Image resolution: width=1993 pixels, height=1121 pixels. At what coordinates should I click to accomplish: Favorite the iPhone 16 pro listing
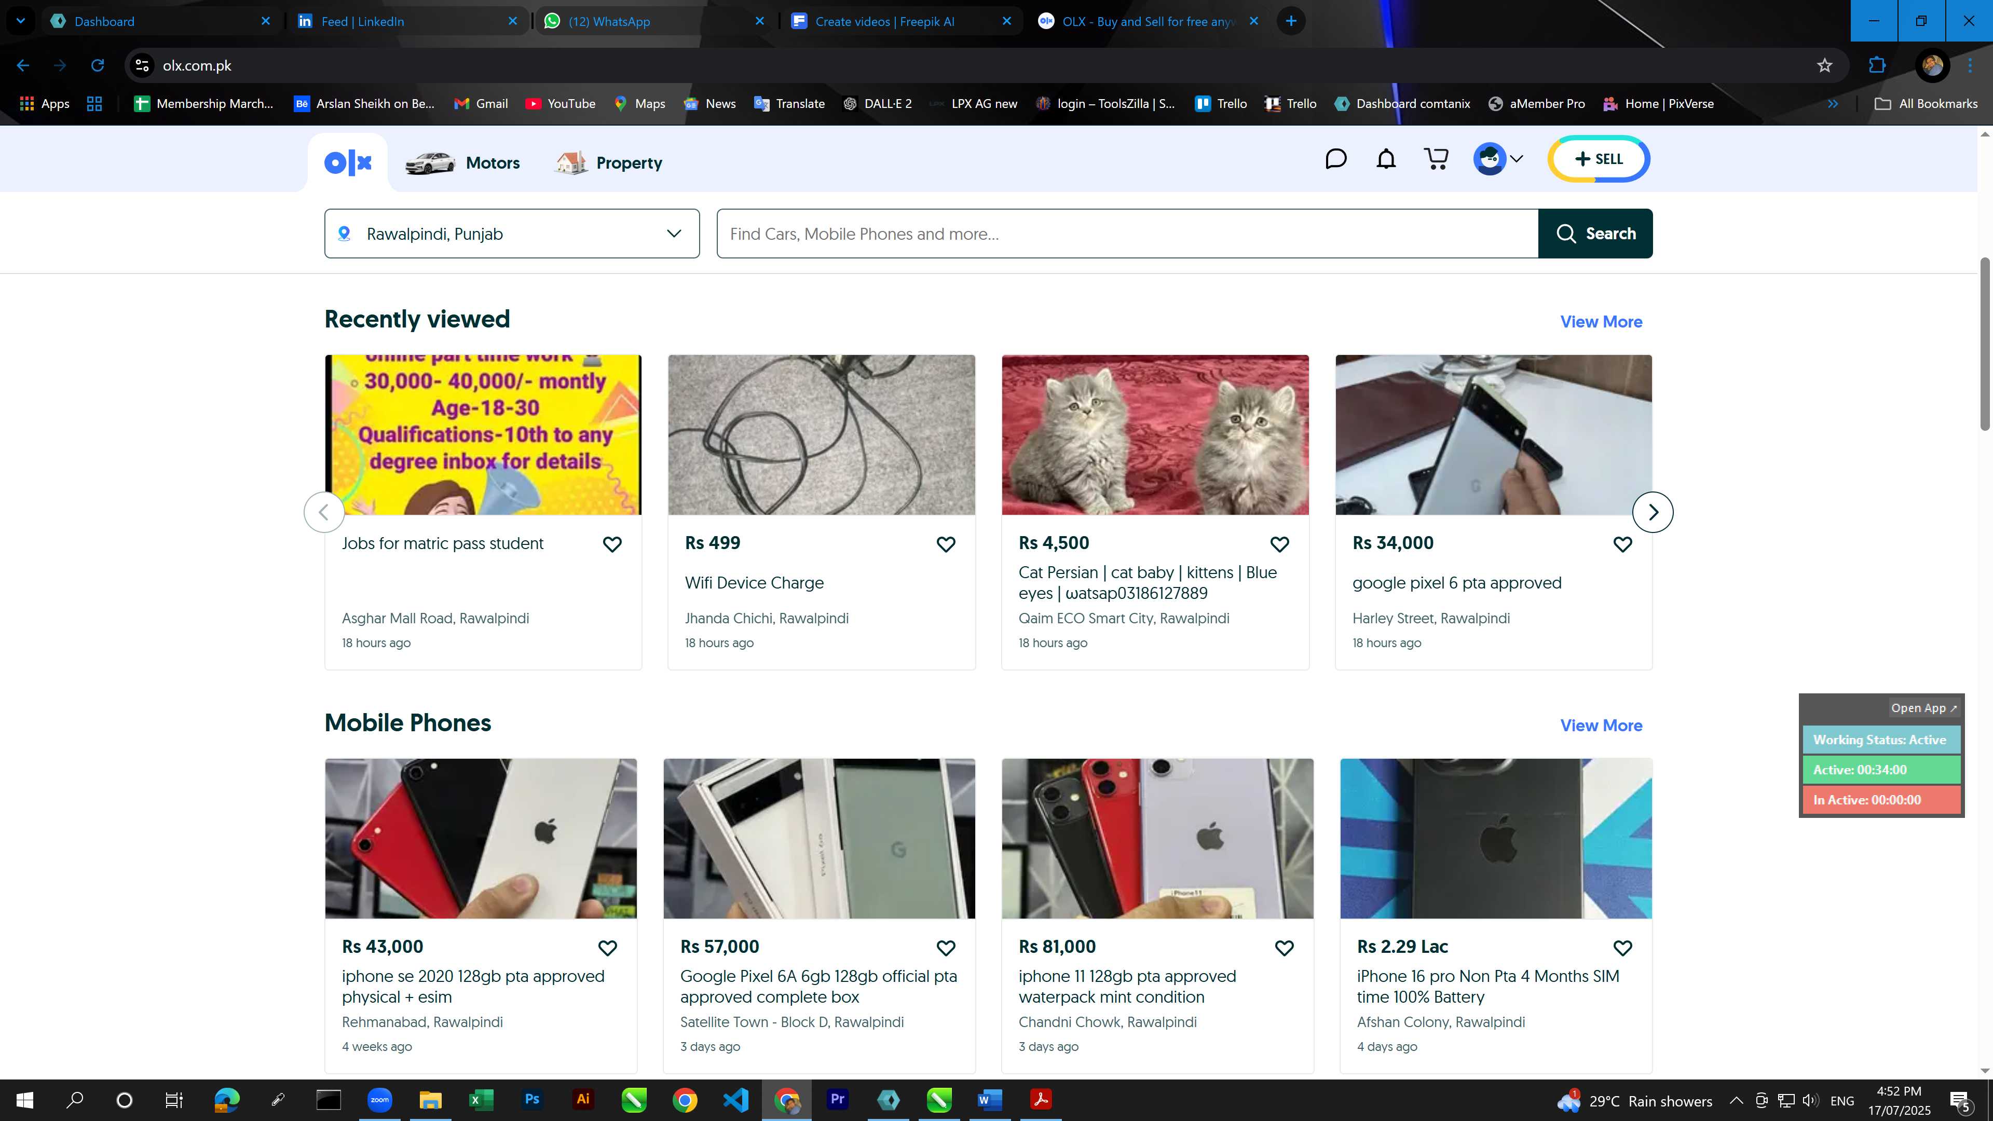point(1622,948)
